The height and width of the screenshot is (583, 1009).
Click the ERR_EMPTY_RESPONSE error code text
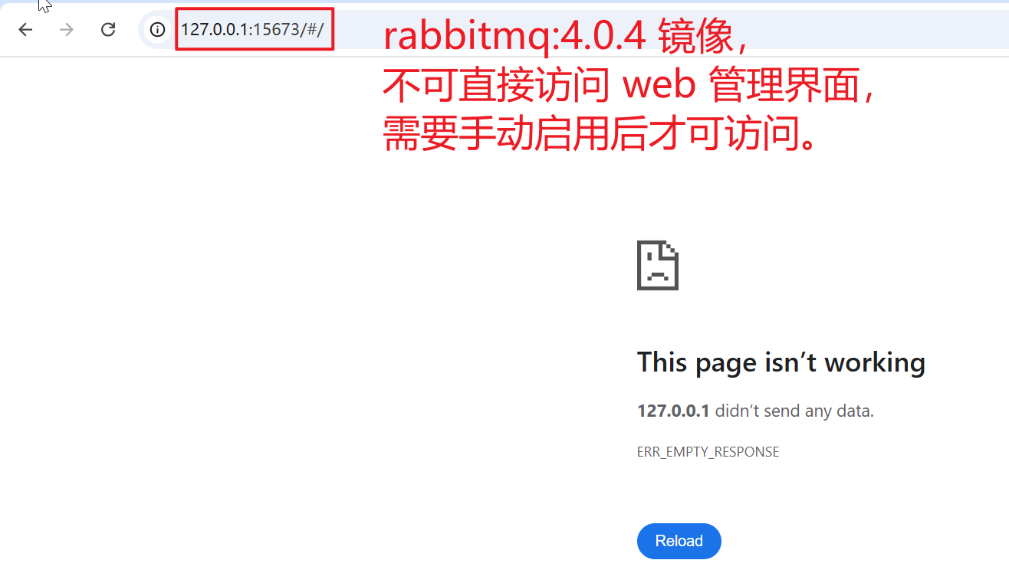coord(708,452)
